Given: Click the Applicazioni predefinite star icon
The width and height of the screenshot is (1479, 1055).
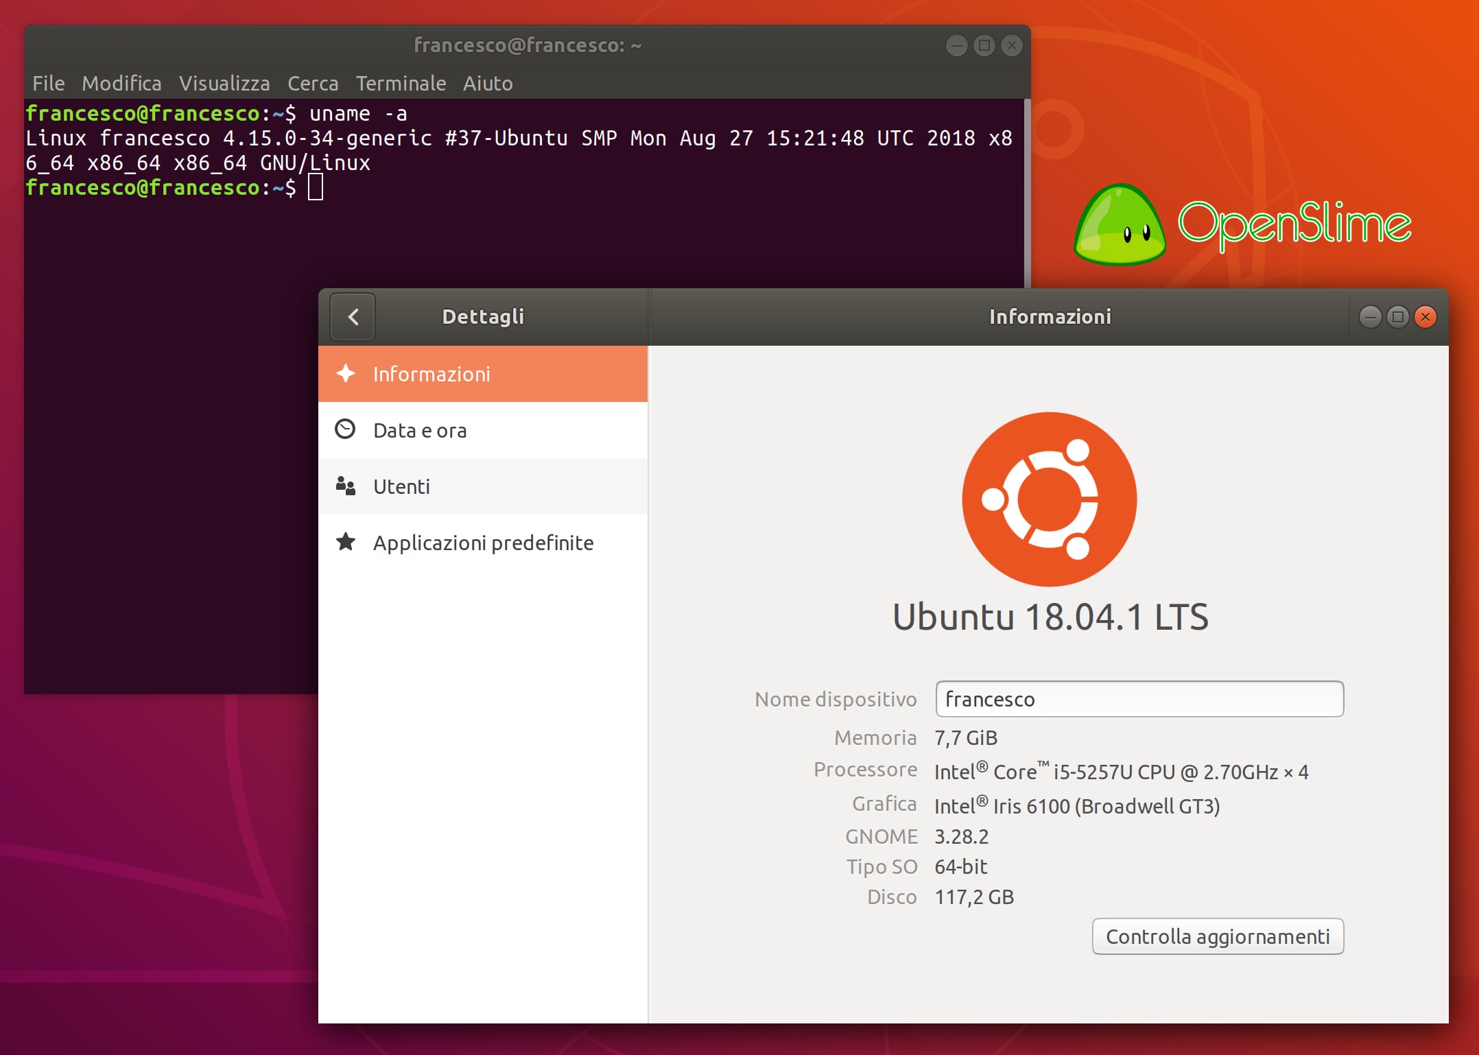Looking at the screenshot, I should click(346, 542).
